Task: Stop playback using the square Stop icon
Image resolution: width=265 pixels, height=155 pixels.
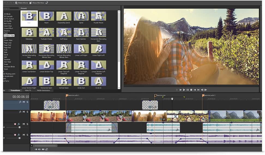Action: [191, 90]
